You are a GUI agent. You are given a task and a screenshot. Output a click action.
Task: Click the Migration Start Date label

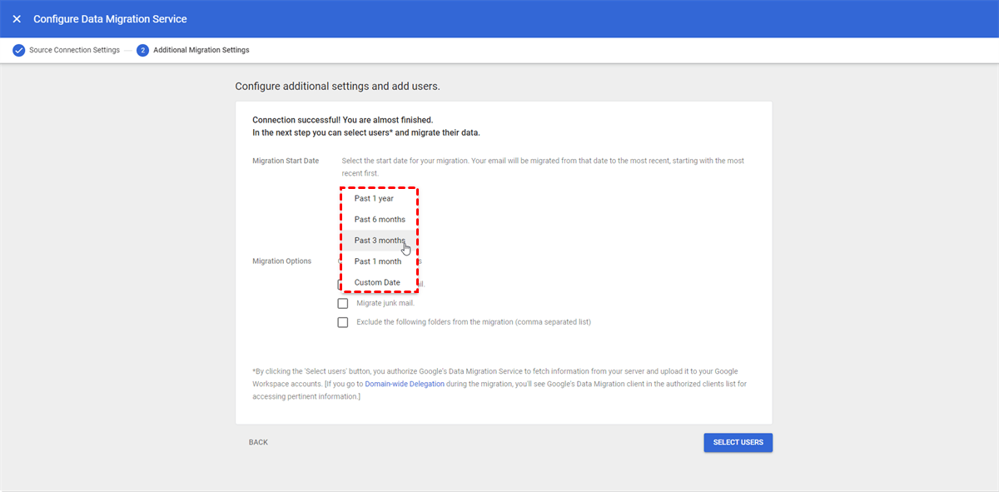286,161
